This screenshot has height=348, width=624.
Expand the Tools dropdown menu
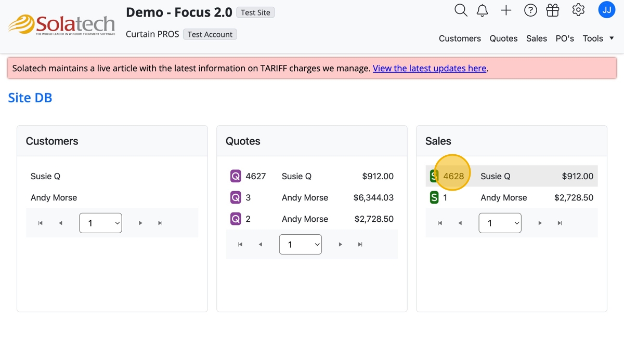(598, 38)
